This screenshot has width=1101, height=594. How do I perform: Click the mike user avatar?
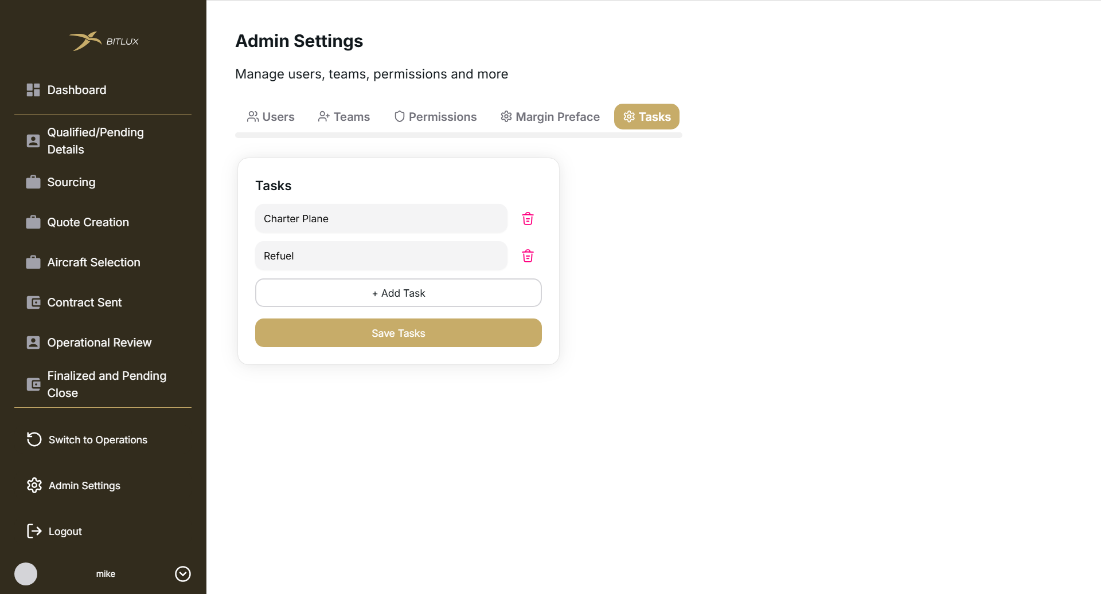(26, 574)
